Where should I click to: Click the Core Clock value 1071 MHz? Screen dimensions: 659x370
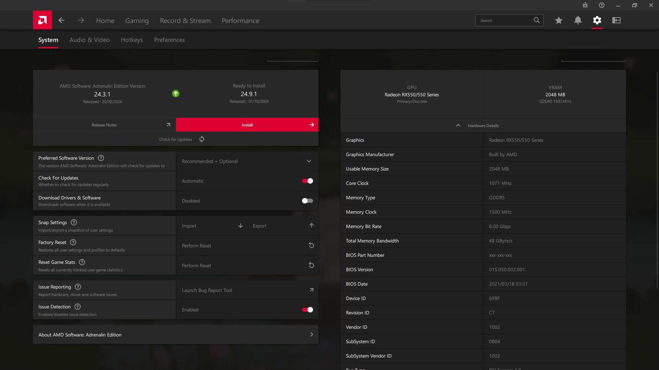(x=500, y=183)
